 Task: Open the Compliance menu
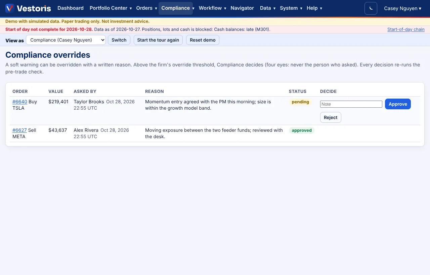coord(178,8)
